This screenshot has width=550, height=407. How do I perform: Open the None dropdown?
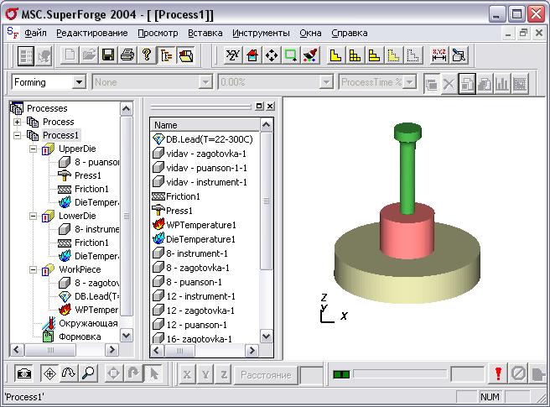pyautogui.click(x=205, y=82)
